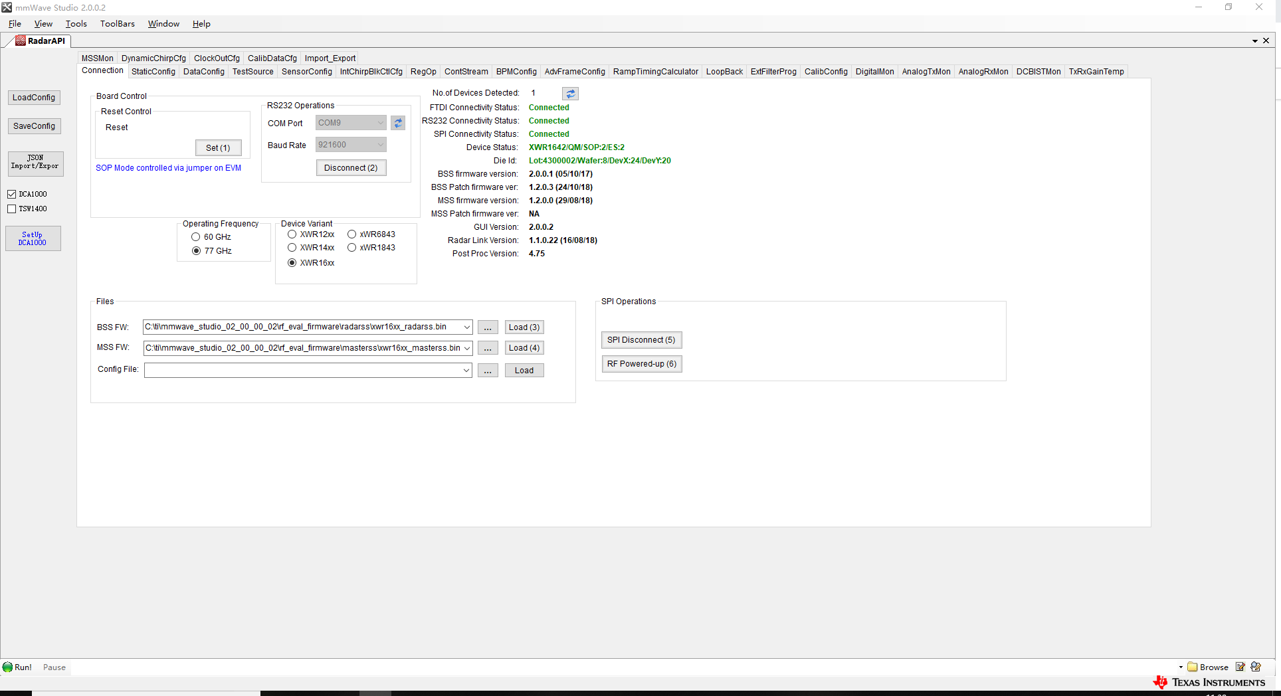Refresh the number of devices detected

click(570, 93)
